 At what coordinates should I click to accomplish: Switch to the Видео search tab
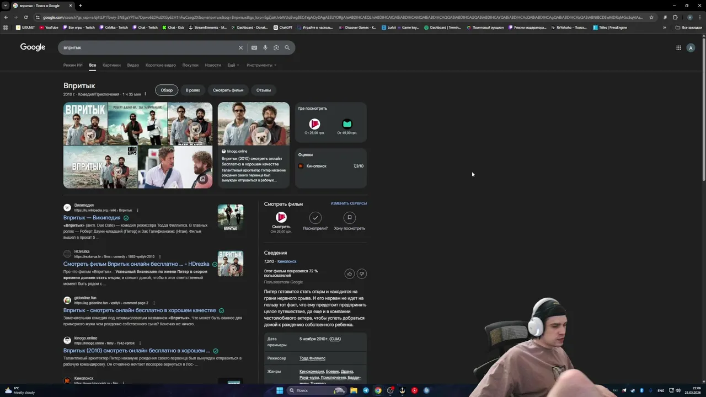pyautogui.click(x=133, y=65)
